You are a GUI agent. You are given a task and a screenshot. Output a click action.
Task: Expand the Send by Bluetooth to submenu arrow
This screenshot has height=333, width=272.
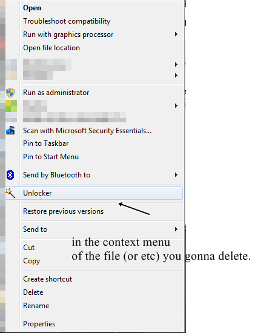176,175
